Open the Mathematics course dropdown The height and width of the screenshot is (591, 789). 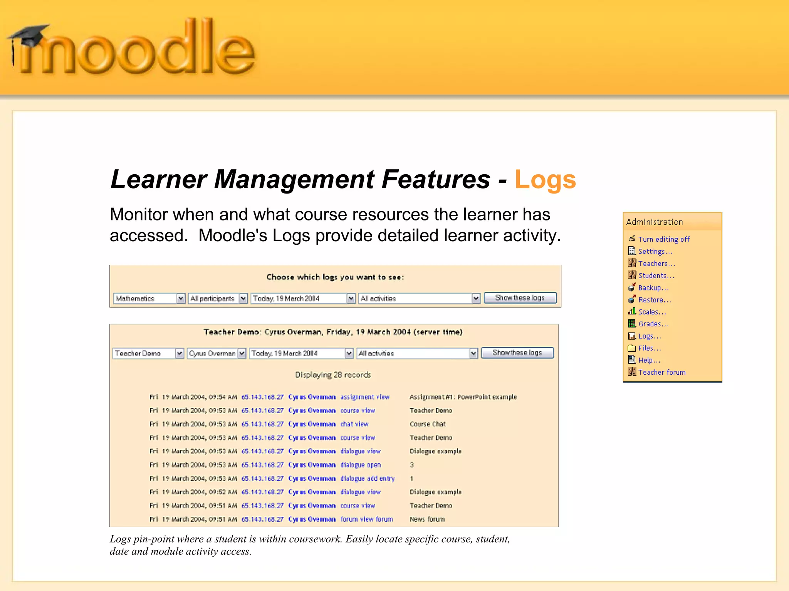pyautogui.click(x=149, y=298)
